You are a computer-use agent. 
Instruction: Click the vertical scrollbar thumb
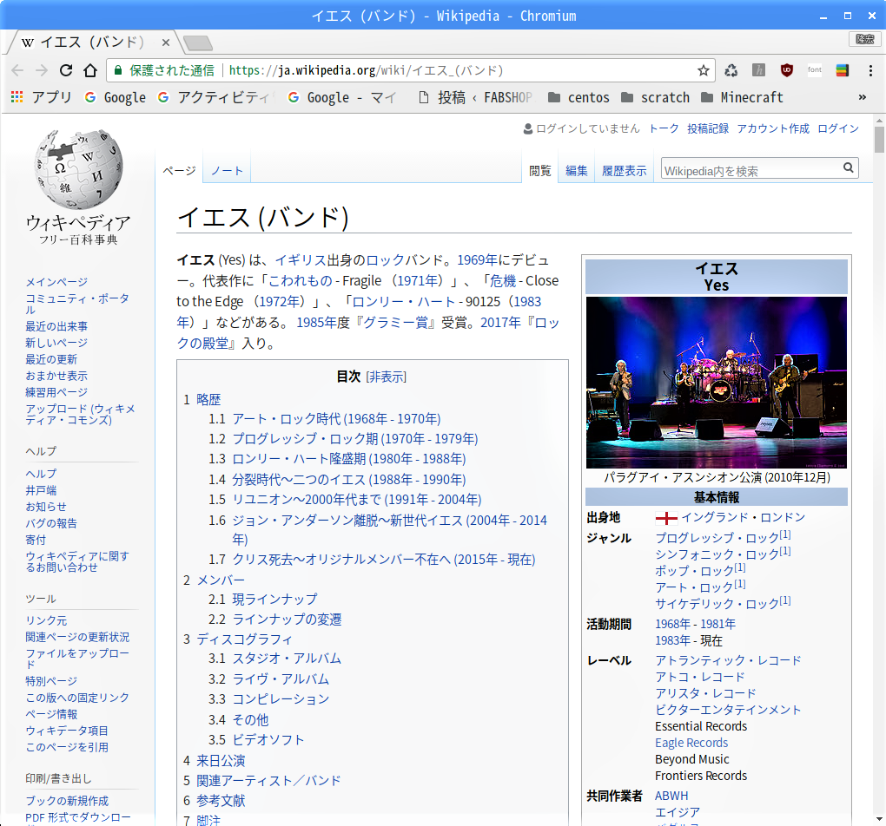click(879, 139)
